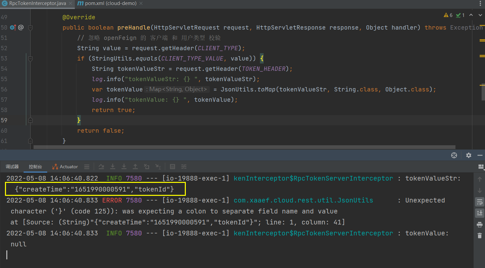Open the console settings gear
This screenshot has width=485, height=268.
(x=468, y=155)
